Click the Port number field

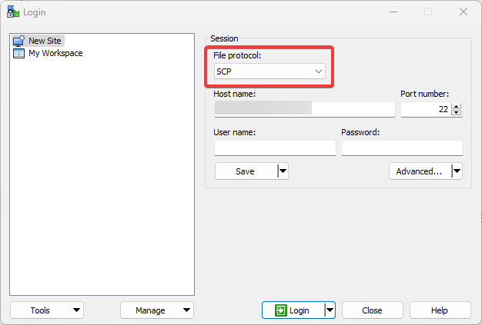click(x=426, y=109)
